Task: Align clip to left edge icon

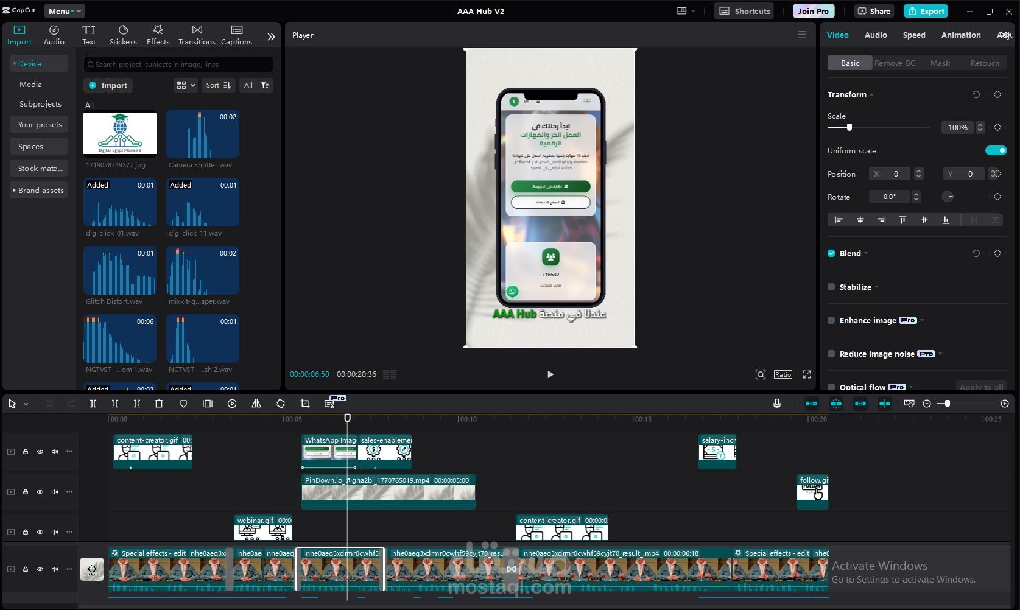Action: [x=839, y=220]
